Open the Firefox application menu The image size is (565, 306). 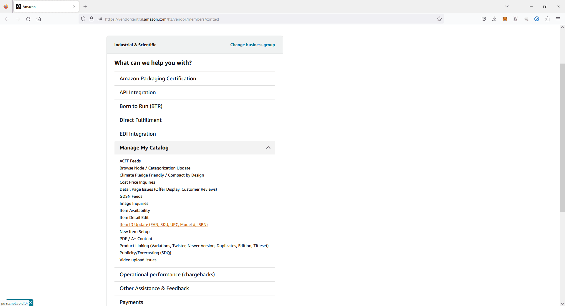coord(558,19)
